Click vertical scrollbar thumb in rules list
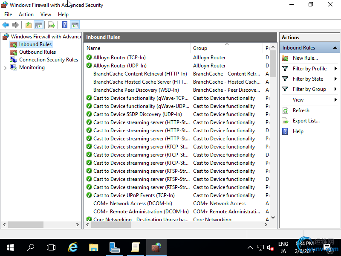The width and height of the screenshot is (341, 256). [273, 64]
